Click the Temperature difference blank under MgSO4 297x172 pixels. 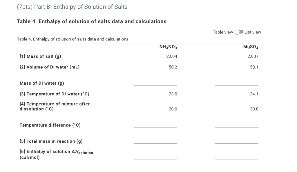236,127
